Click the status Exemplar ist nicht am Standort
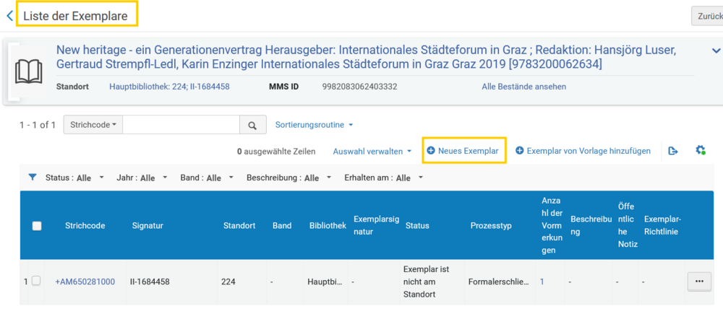The width and height of the screenshot is (723, 314). [x=426, y=282]
